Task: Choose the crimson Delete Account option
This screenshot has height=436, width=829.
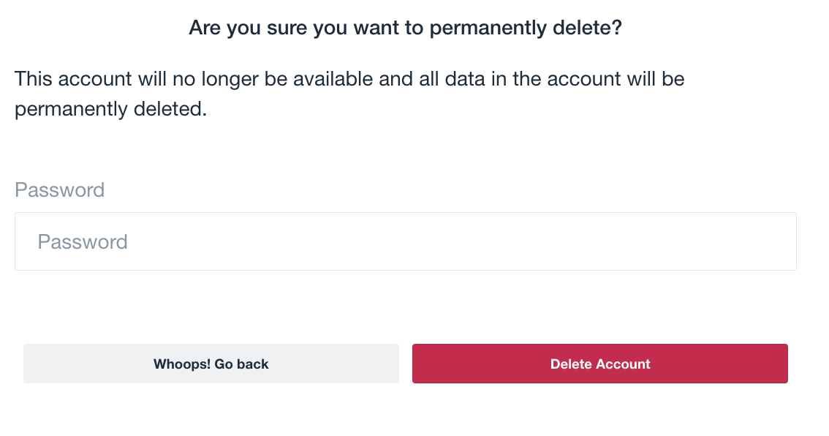Action: point(599,364)
